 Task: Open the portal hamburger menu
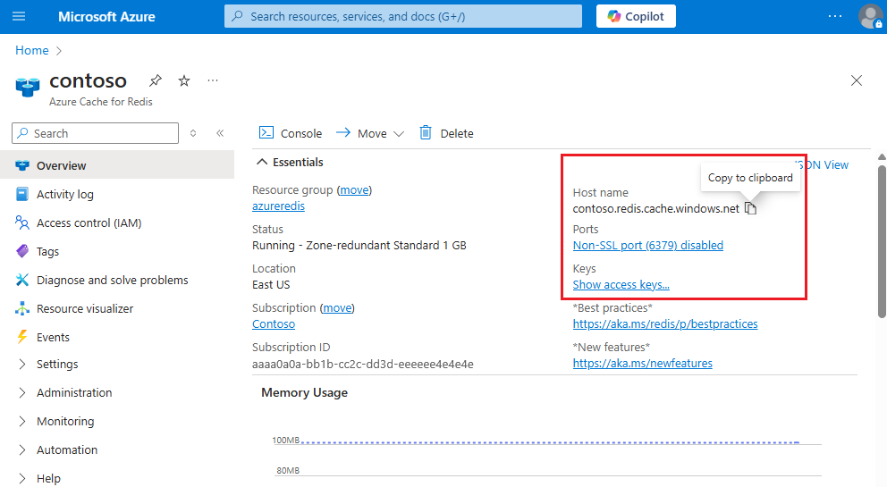tap(19, 16)
